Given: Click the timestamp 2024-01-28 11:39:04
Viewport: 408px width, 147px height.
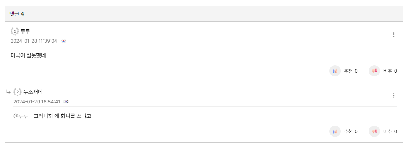Looking at the screenshot, I should coord(34,41).
